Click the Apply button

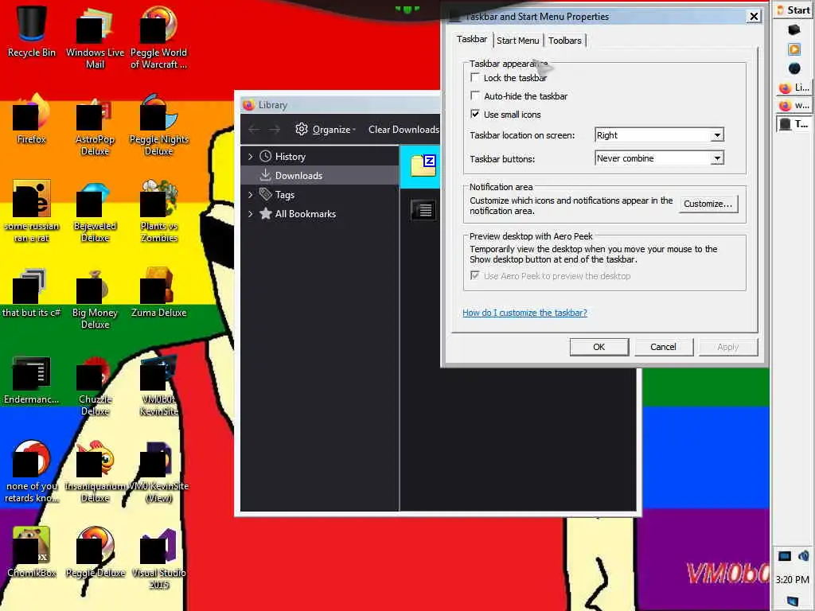click(727, 347)
